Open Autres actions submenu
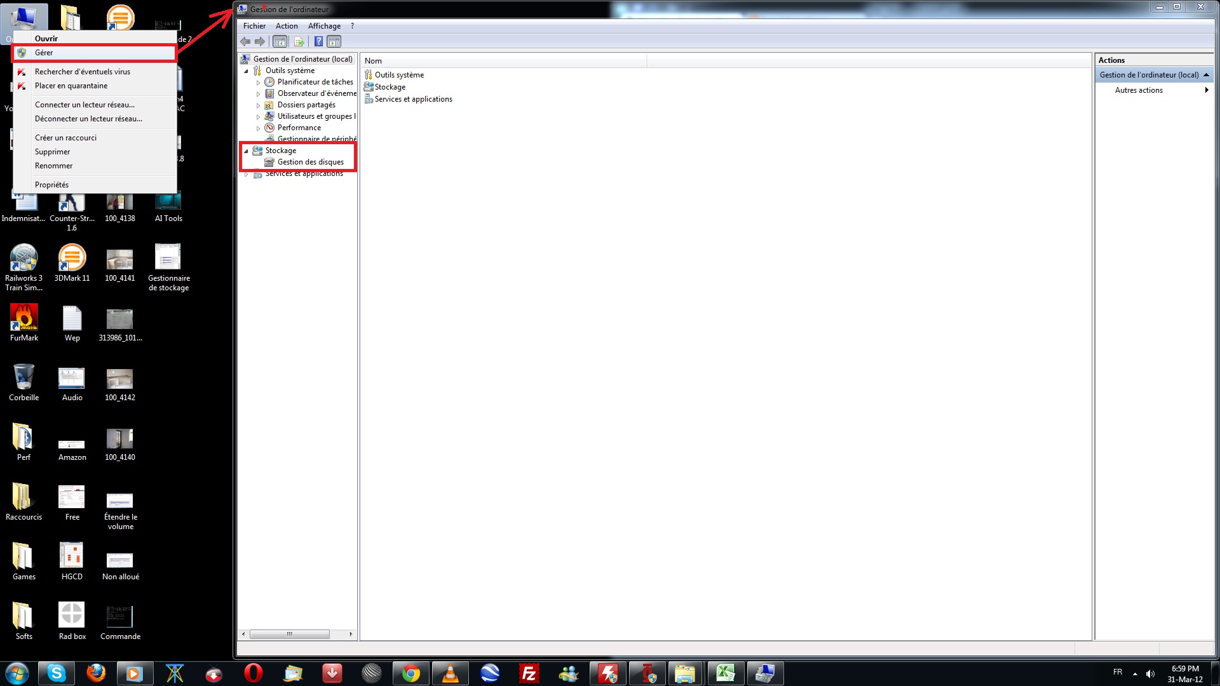 (1139, 90)
